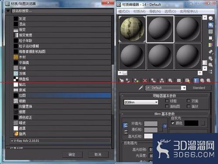
Task: Click the Video Color Check icon
Action: coord(211,45)
